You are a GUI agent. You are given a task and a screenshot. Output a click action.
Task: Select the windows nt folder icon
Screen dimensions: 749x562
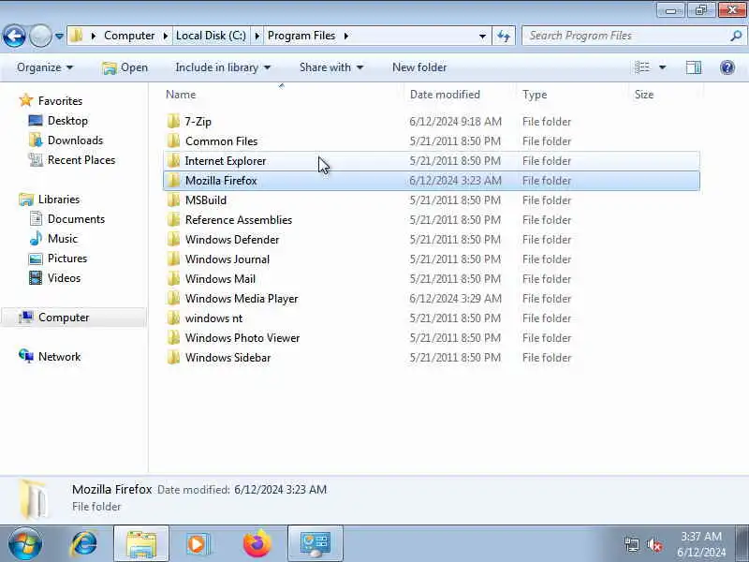pos(174,318)
